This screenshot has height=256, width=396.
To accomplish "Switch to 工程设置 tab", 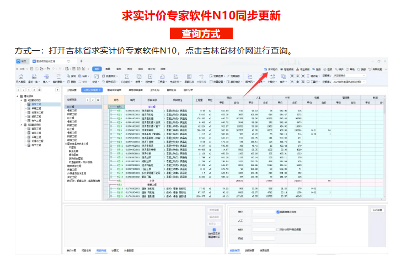I will tap(72, 90).
